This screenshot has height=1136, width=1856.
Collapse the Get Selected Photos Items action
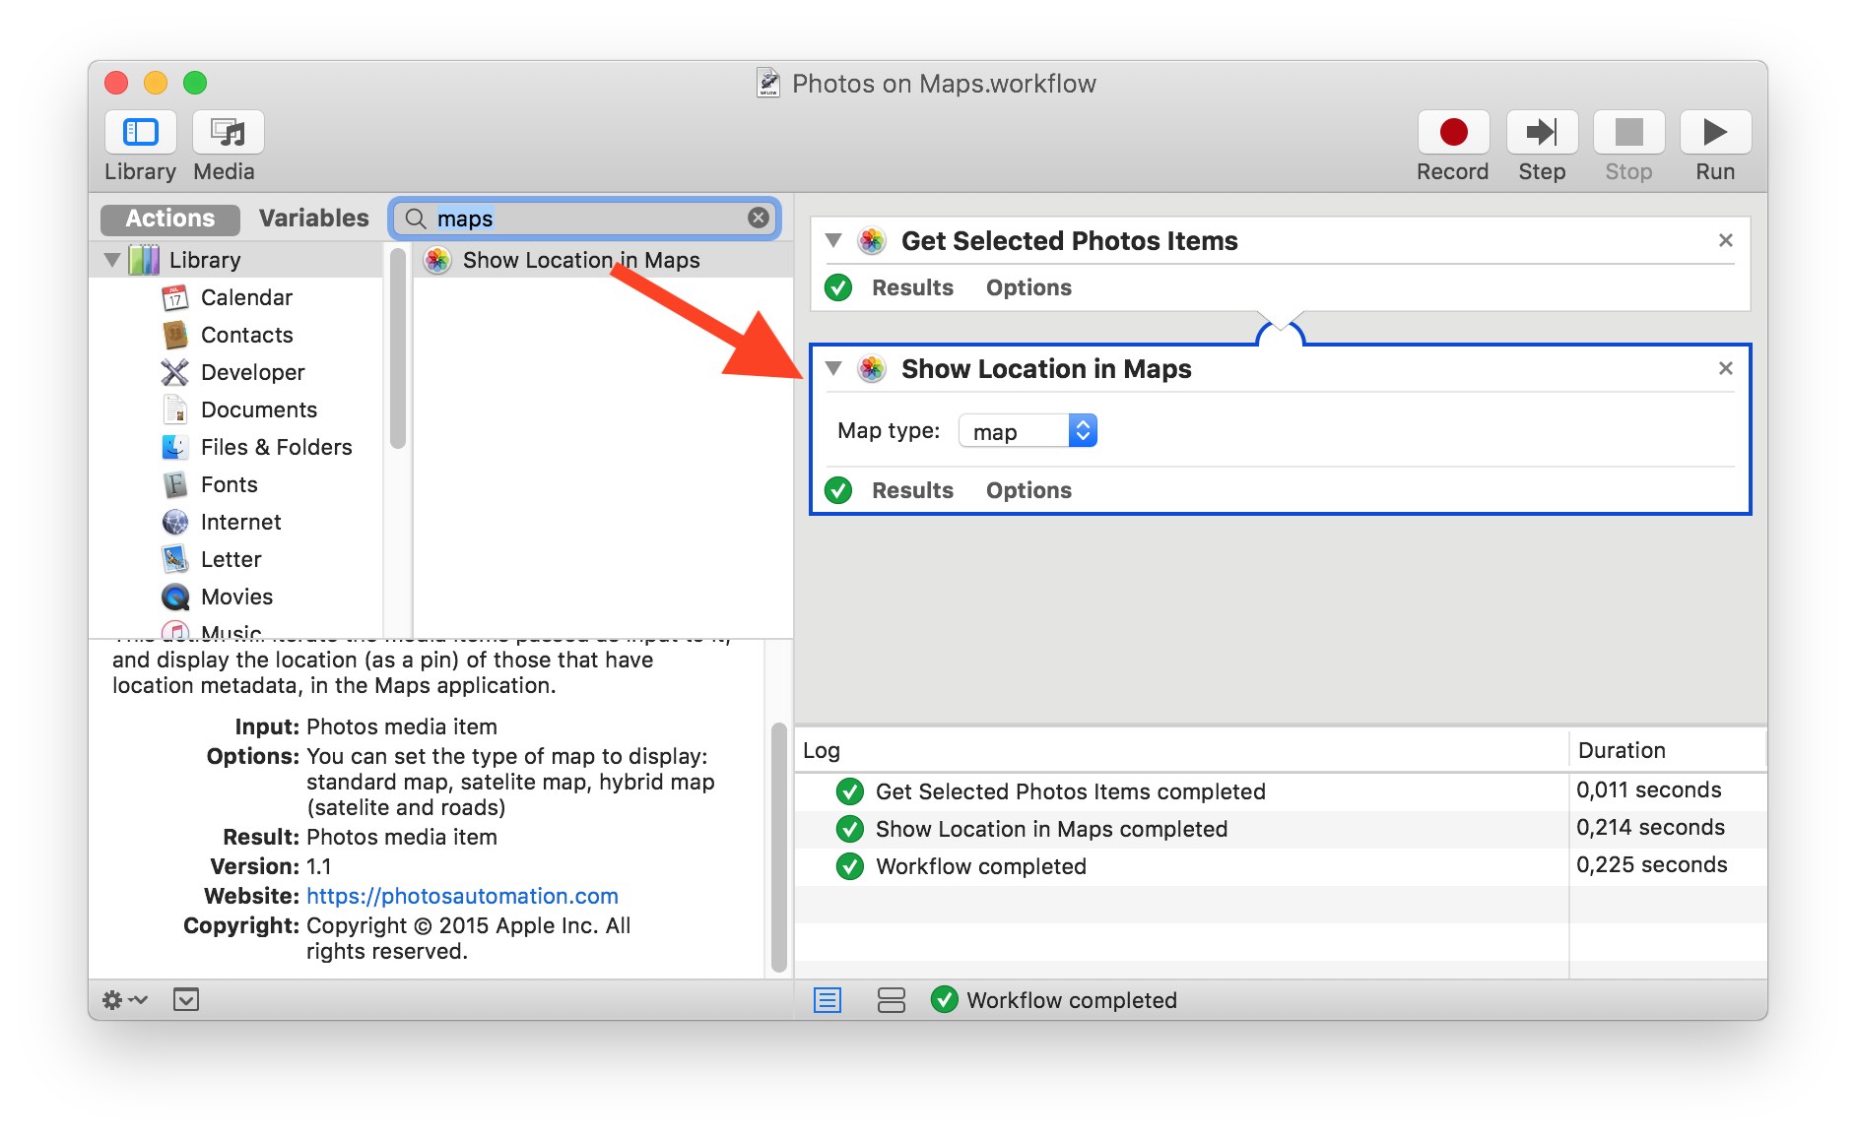point(833,240)
